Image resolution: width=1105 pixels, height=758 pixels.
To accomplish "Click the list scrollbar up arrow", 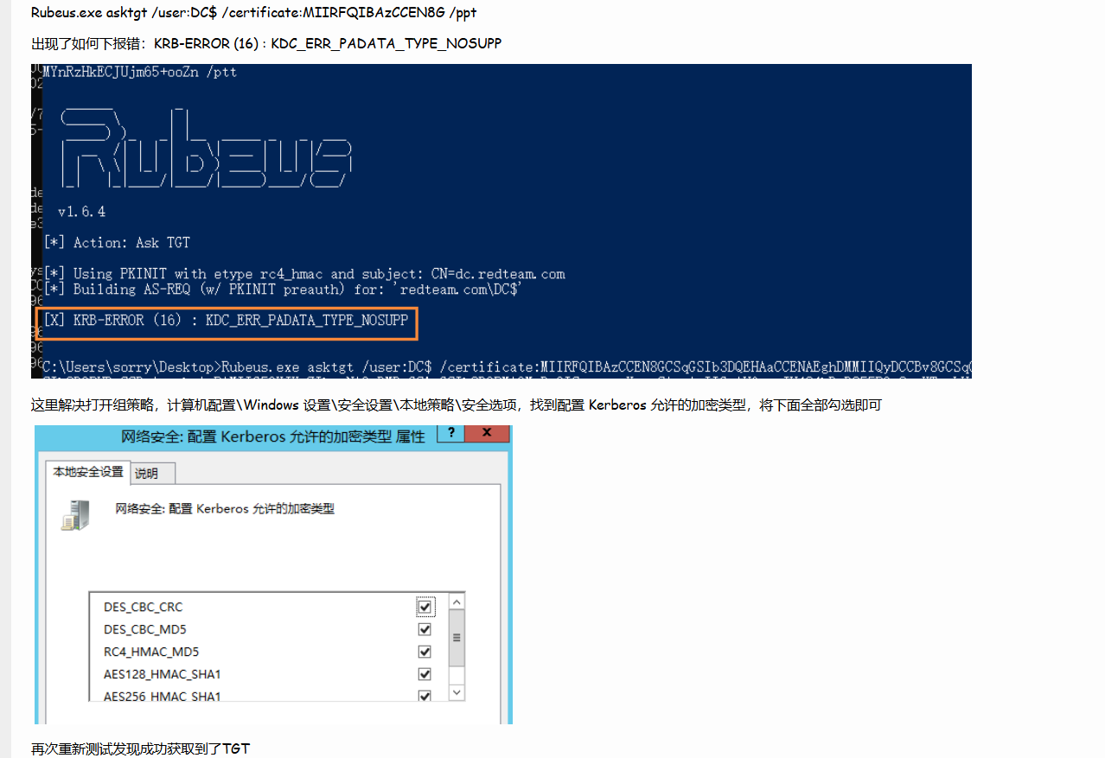I will [457, 602].
